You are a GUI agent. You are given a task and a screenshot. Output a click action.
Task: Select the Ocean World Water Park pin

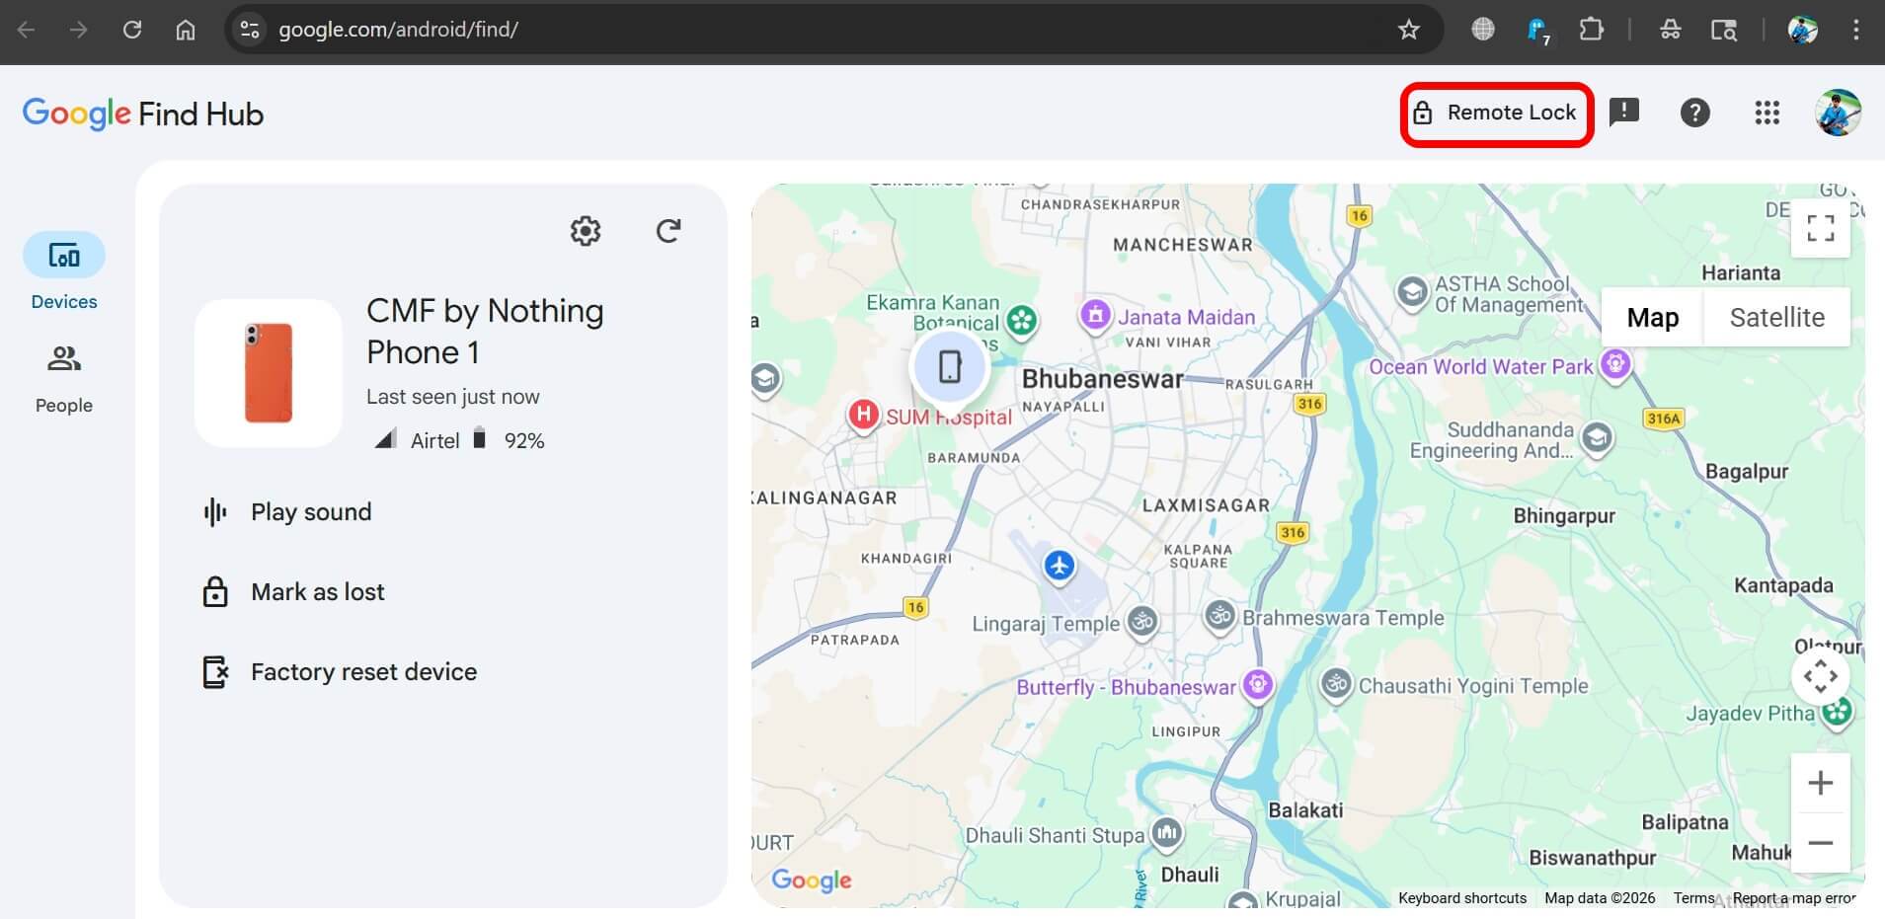[1615, 364]
